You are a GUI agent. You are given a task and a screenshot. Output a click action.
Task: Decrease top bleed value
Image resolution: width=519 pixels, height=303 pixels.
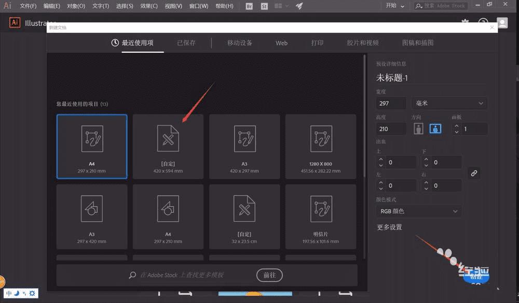pos(381,165)
